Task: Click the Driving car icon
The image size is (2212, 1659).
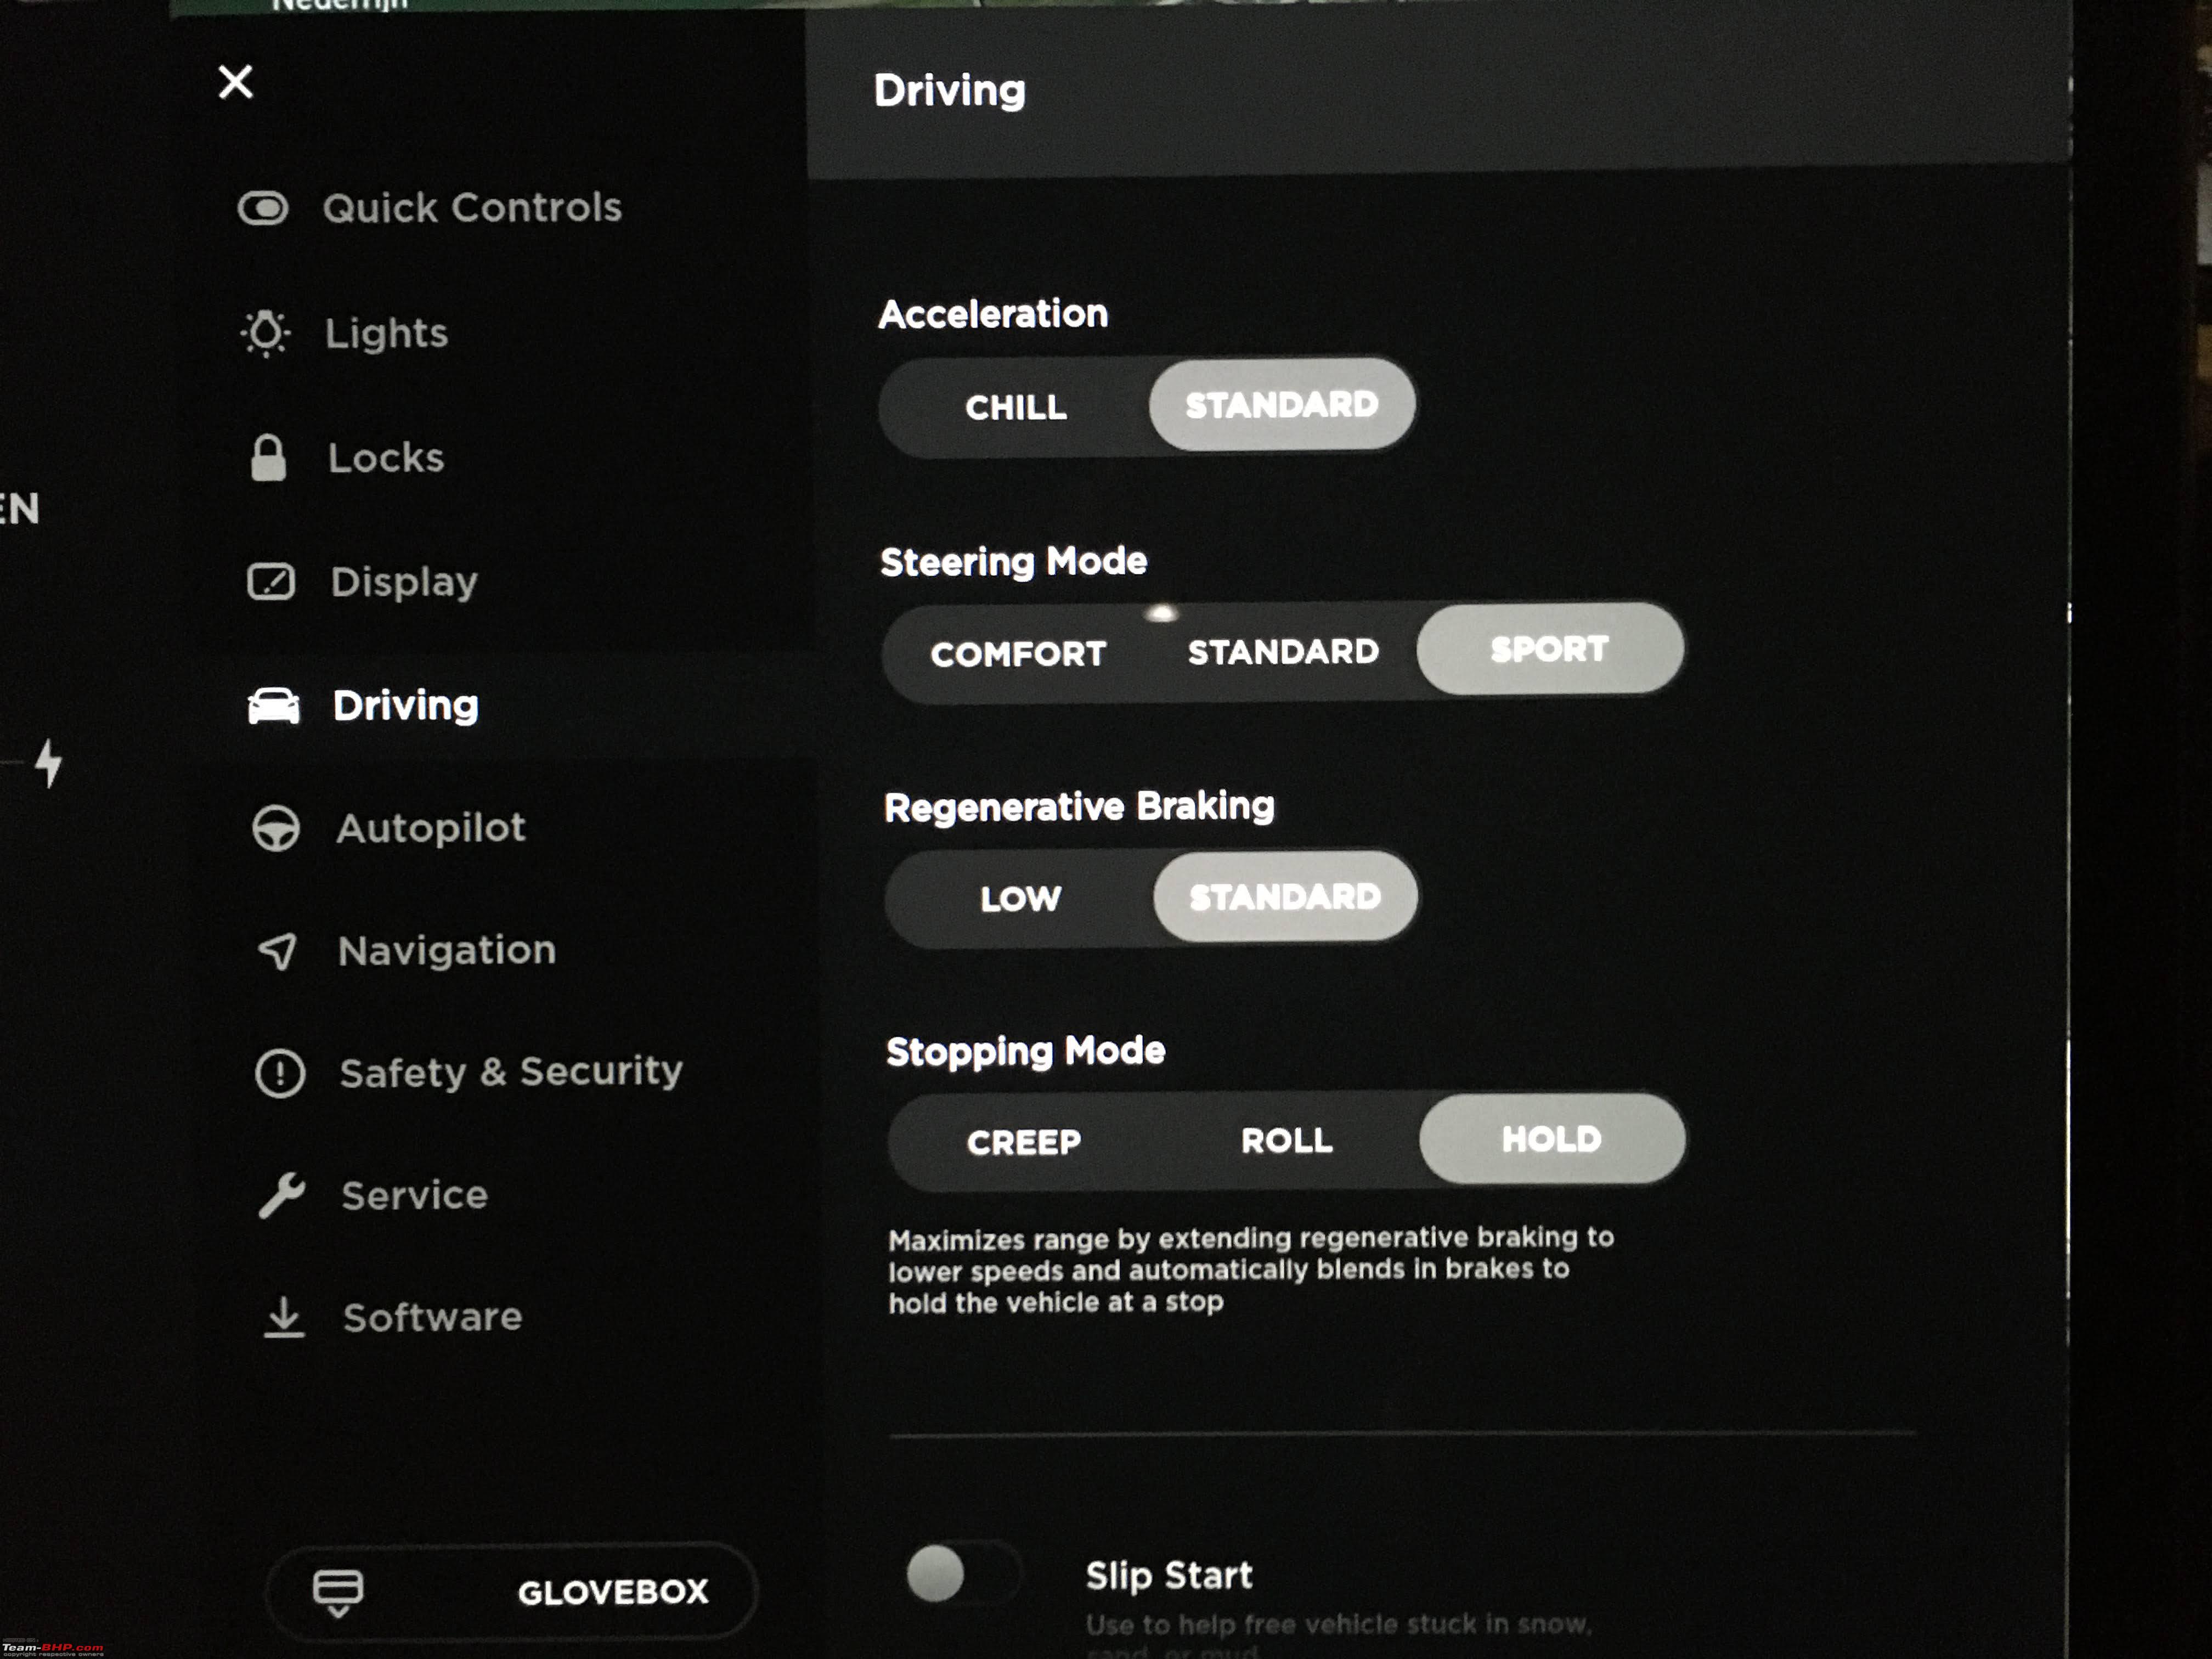Action: (x=270, y=706)
